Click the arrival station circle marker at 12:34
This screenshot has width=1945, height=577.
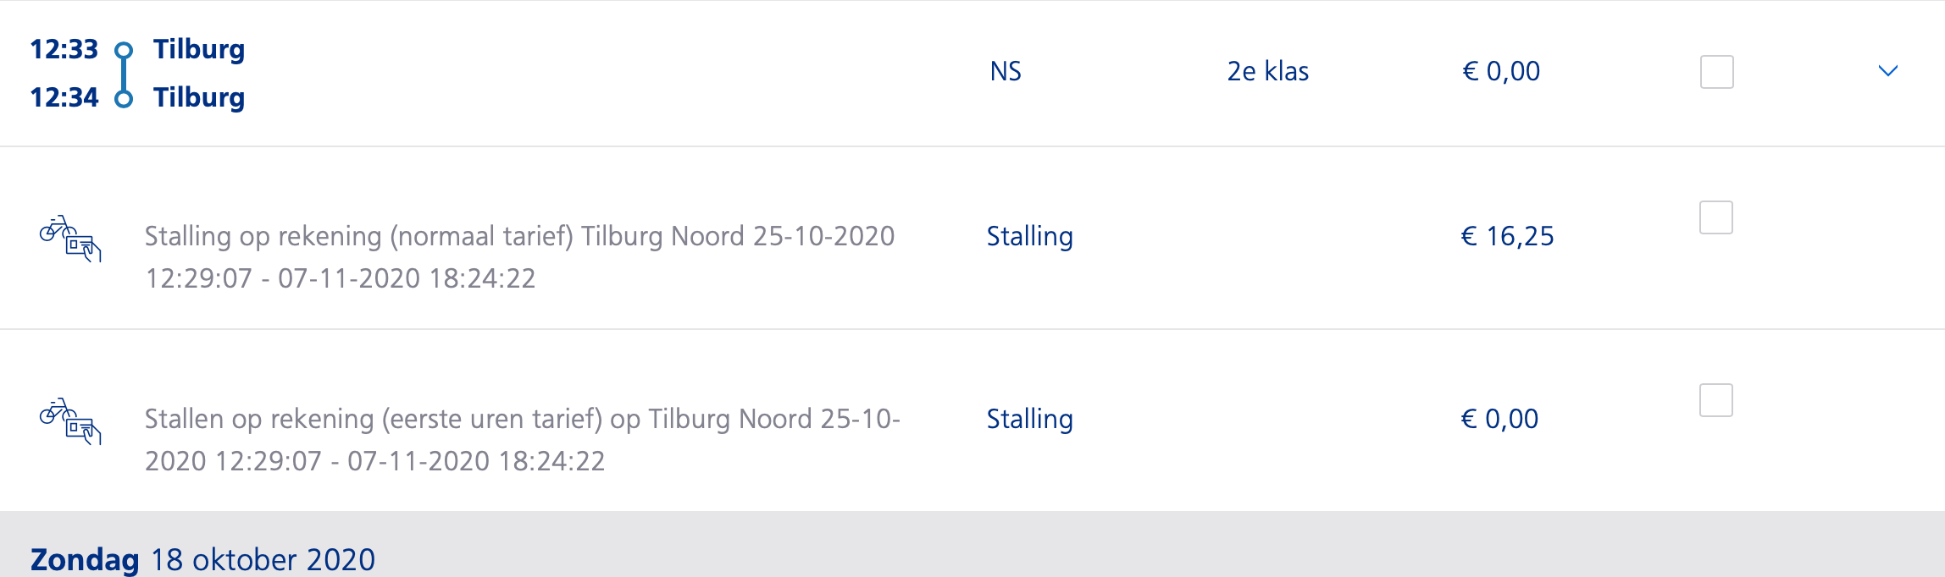[124, 98]
